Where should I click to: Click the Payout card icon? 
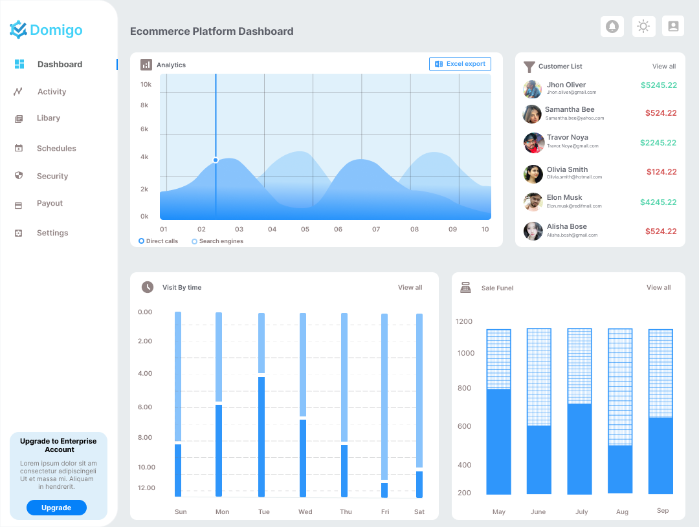click(x=17, y=203)
